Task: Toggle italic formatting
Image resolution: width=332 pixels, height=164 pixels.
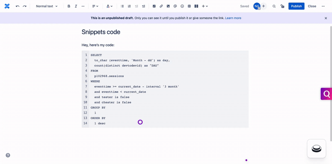Action: click(x=76, y=6)
